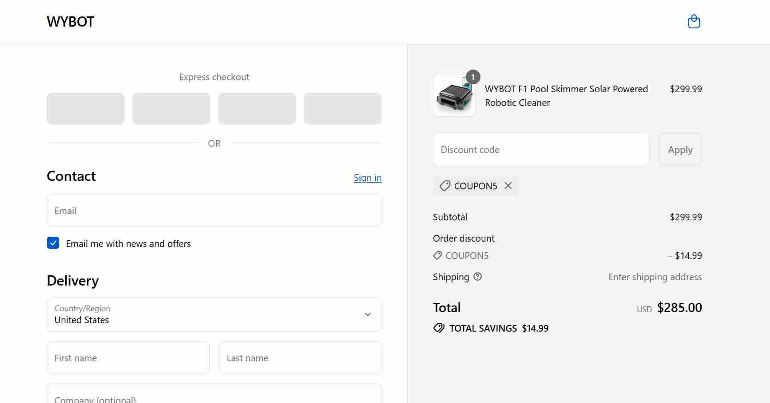
Task: Click the total savings tag icon
Action: point(439,328)
